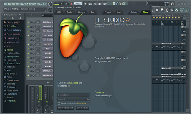
Task: Open the OPTIONS menu
Action: pos(33,4)
